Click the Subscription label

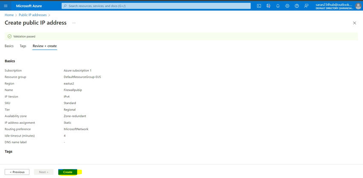[x=13, y=70]
